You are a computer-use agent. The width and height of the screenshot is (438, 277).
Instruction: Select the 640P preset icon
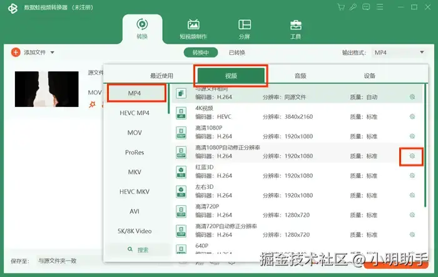pyautogui.click(x=181, y=249)
